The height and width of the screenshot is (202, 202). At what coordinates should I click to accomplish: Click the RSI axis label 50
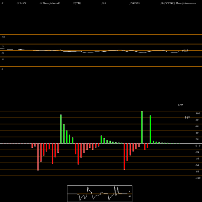(3, 53)
